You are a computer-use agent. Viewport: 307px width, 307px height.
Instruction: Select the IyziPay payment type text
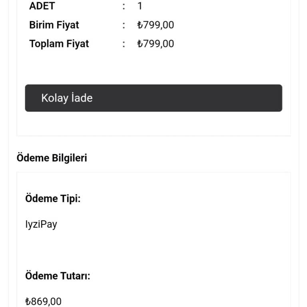[41, 224]
